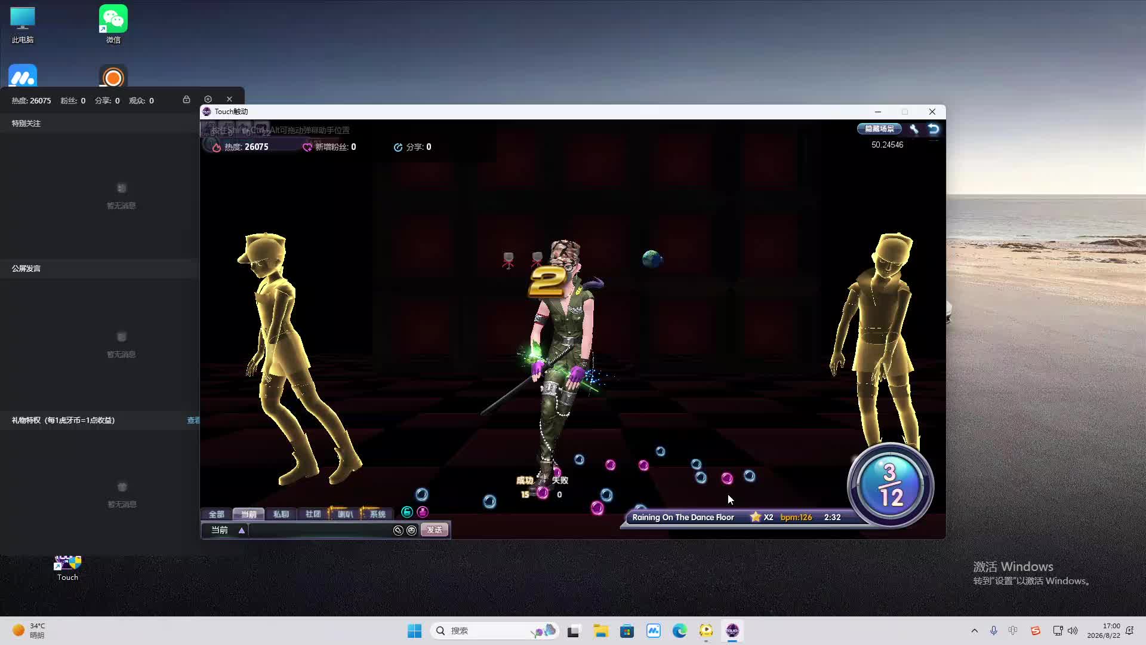
Task: Open Microsoft Edge from the taskbar
Action: [679, 631]
